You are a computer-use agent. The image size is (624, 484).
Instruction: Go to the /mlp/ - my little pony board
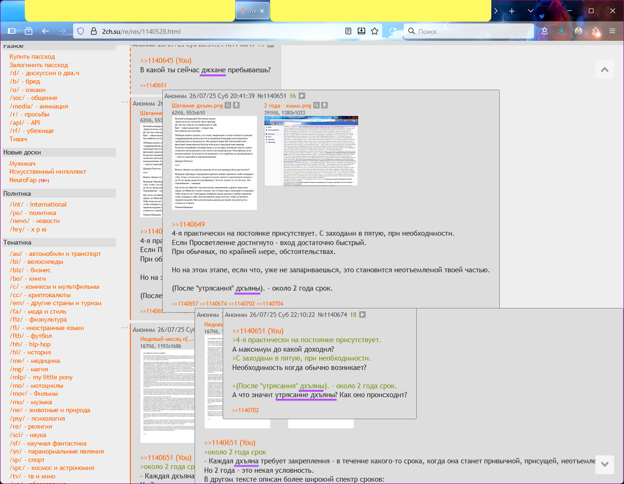(41, 377)
